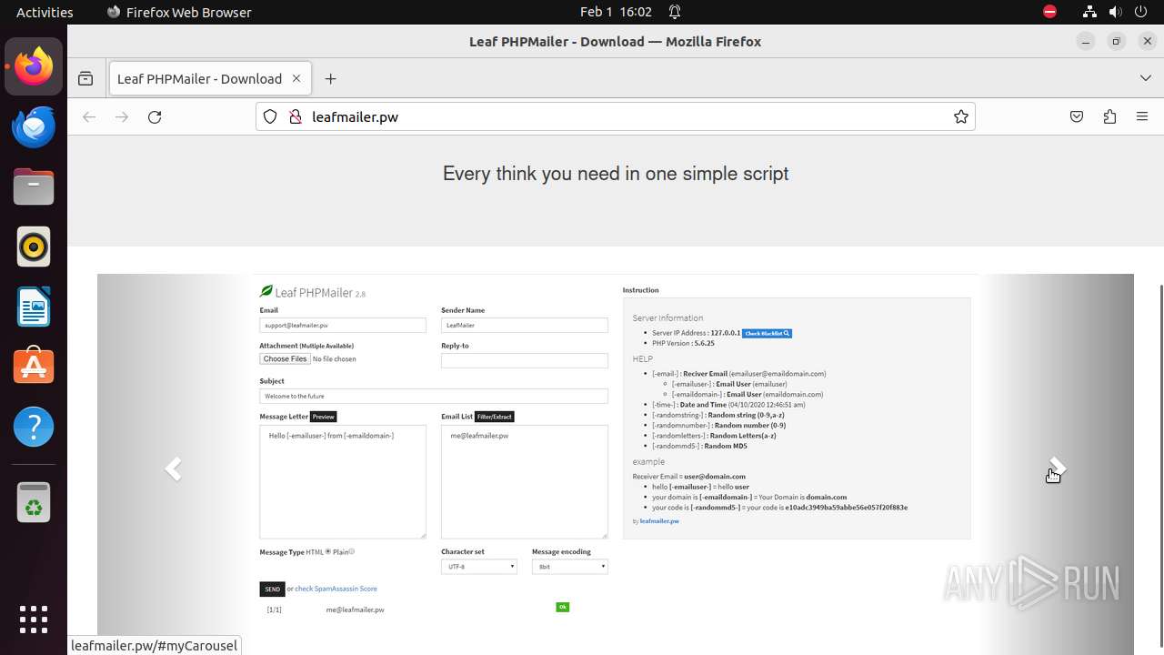The image size is (1164, 655).
Task: Go back one page
Action: (89, 116)
